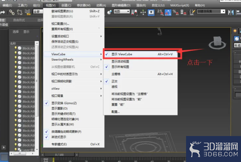This screenshot has width=241, height=162.
Task: Click the time slider showing 0 / 100
Action: tap(59, 155)
